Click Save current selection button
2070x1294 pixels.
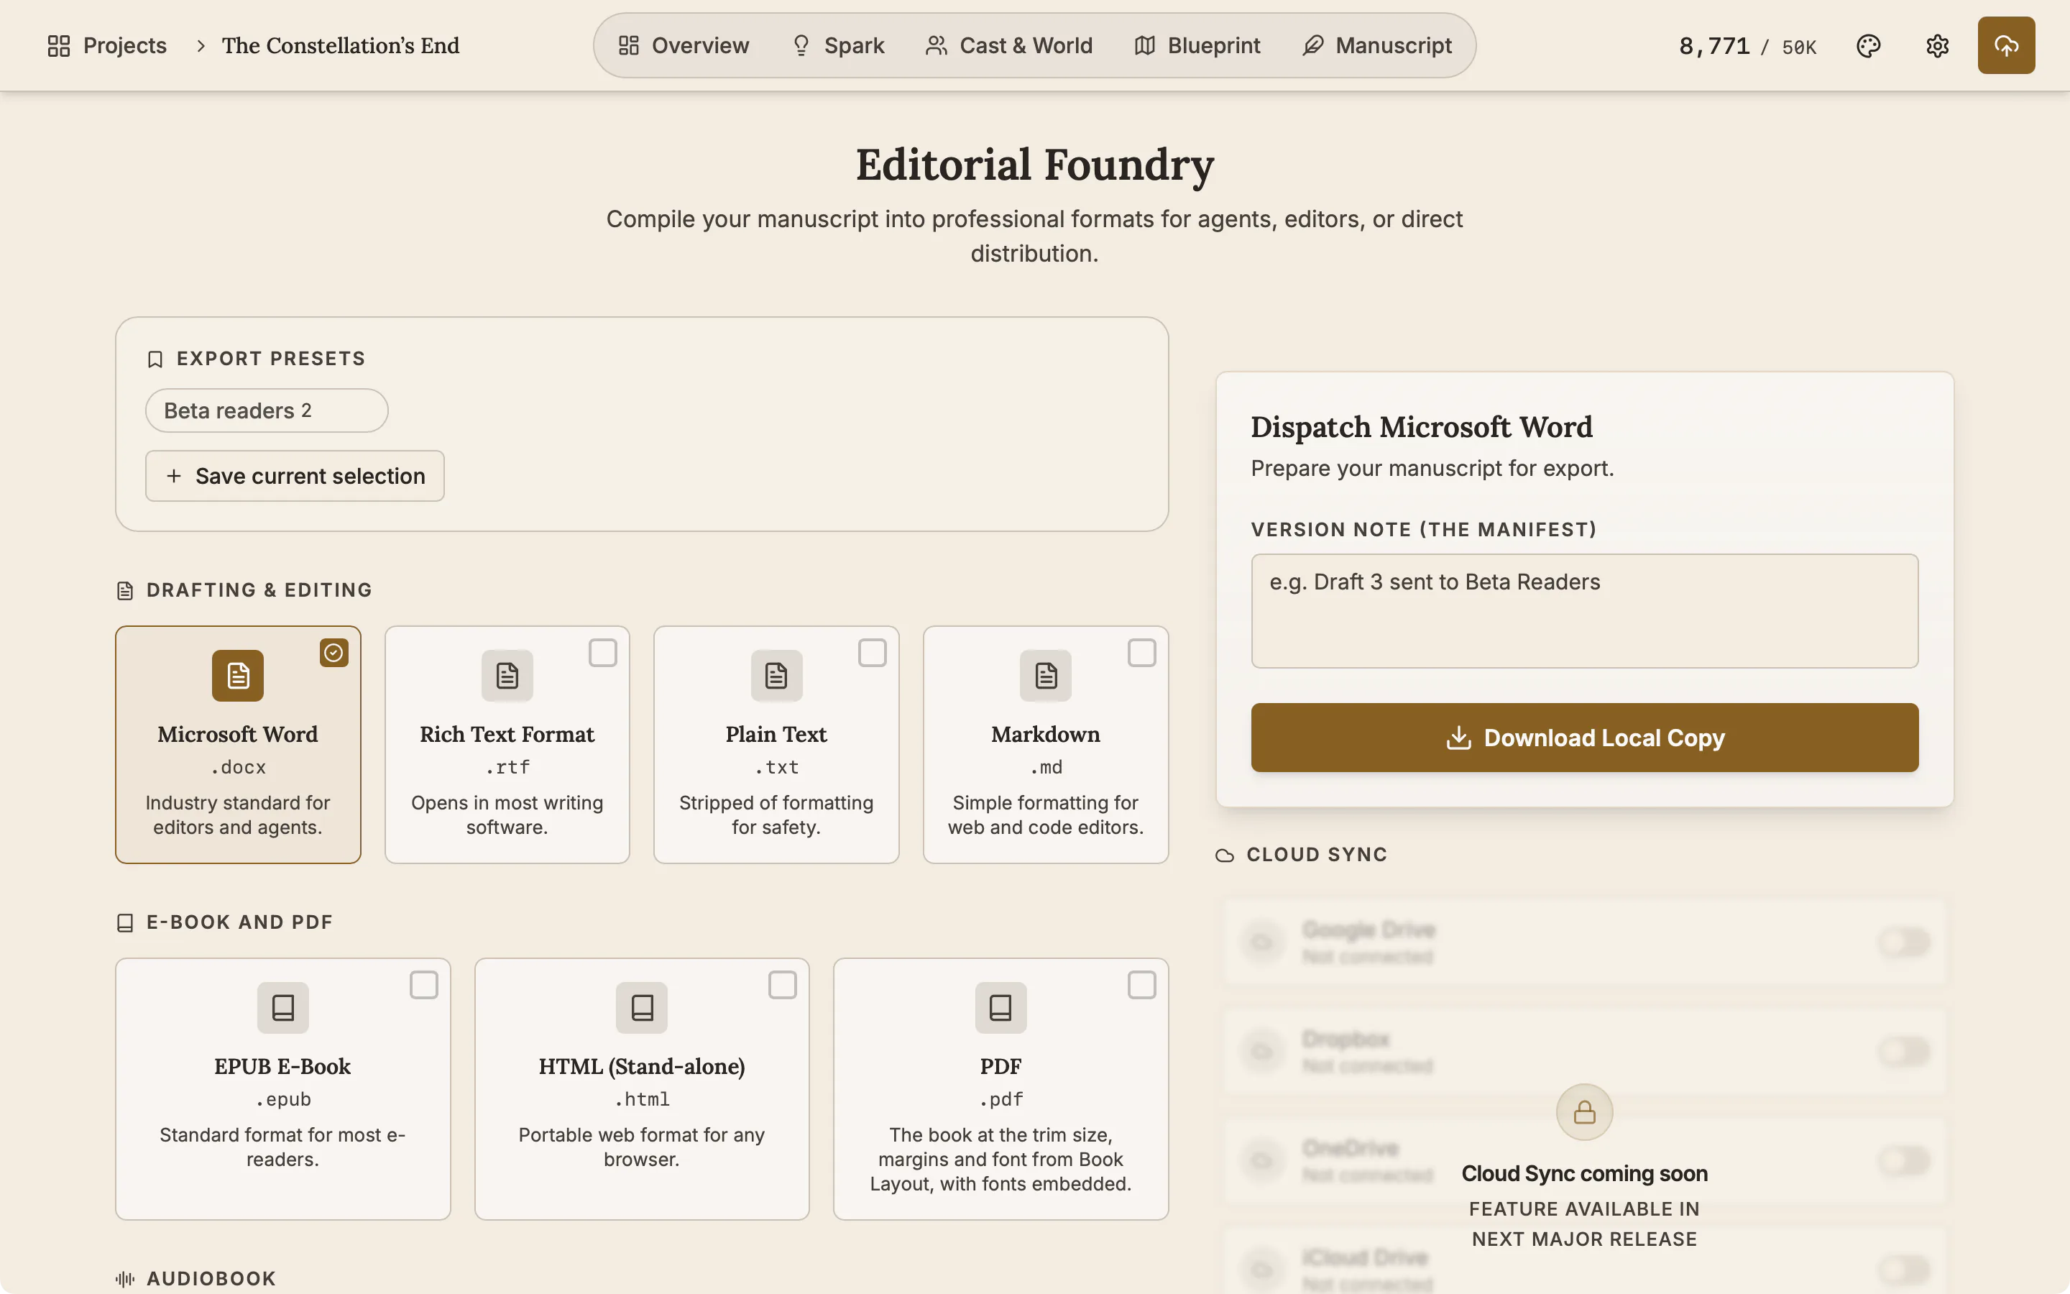[x=295, y=476]
